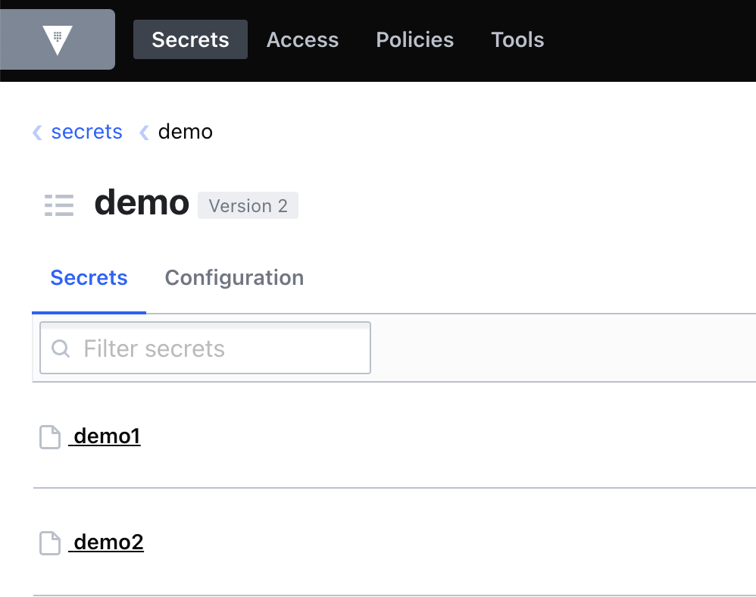Viewport: 756px width, 597px height.
Task: Select the blue Secrets tab
Action: tap(89, 278)
